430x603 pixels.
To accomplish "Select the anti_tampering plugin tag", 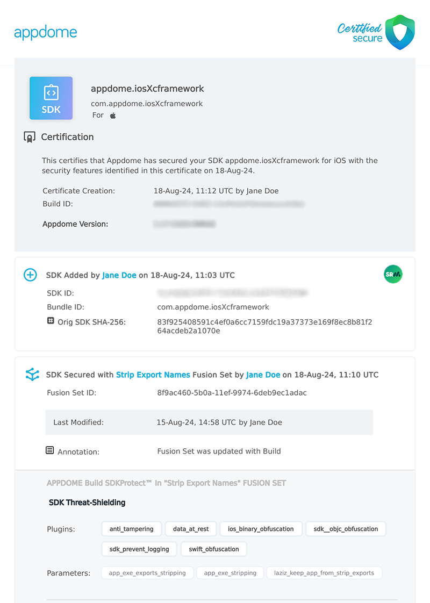I will tap(132, 529).
